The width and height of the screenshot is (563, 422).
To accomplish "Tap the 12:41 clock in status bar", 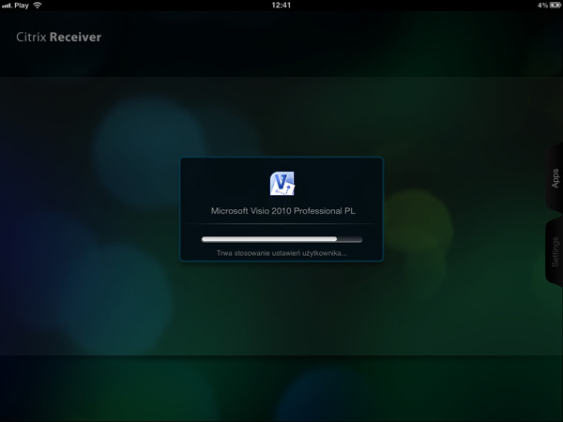I will pos(281,5).
